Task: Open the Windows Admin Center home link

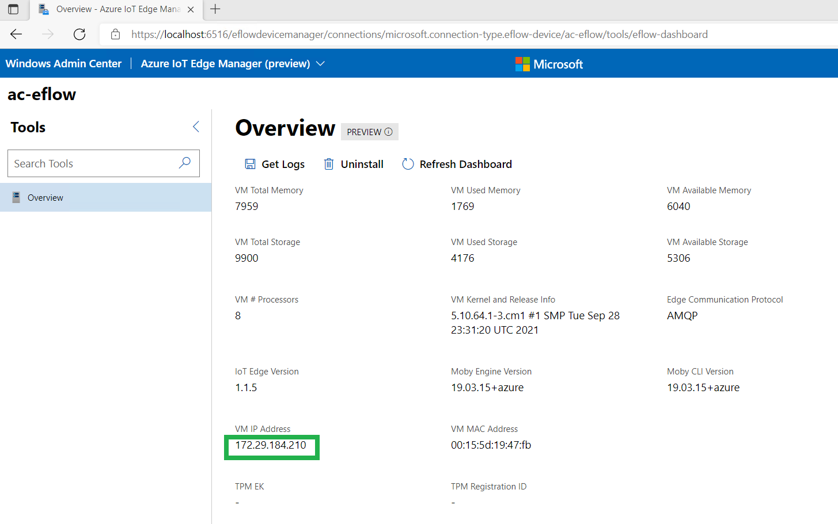Action: point(63,63)
